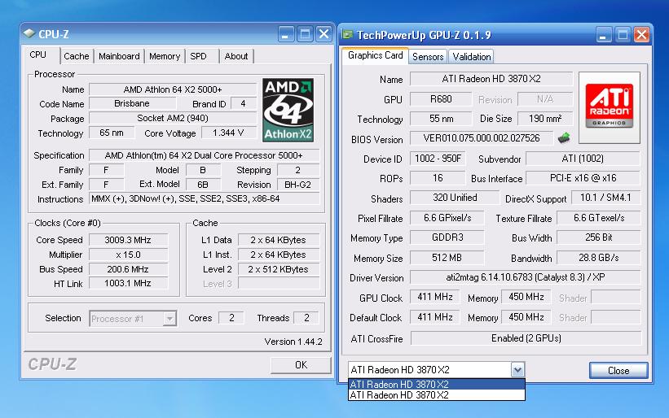The width and height of the screenshot is (669, 418).
Task: Click the BIOS Version field
Action: pos(482,138)
